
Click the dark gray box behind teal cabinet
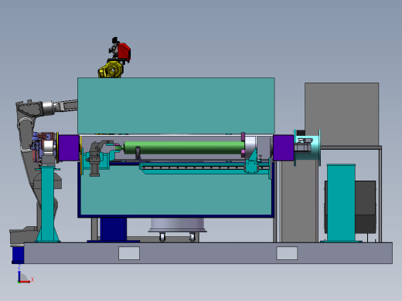coord(365,207)
